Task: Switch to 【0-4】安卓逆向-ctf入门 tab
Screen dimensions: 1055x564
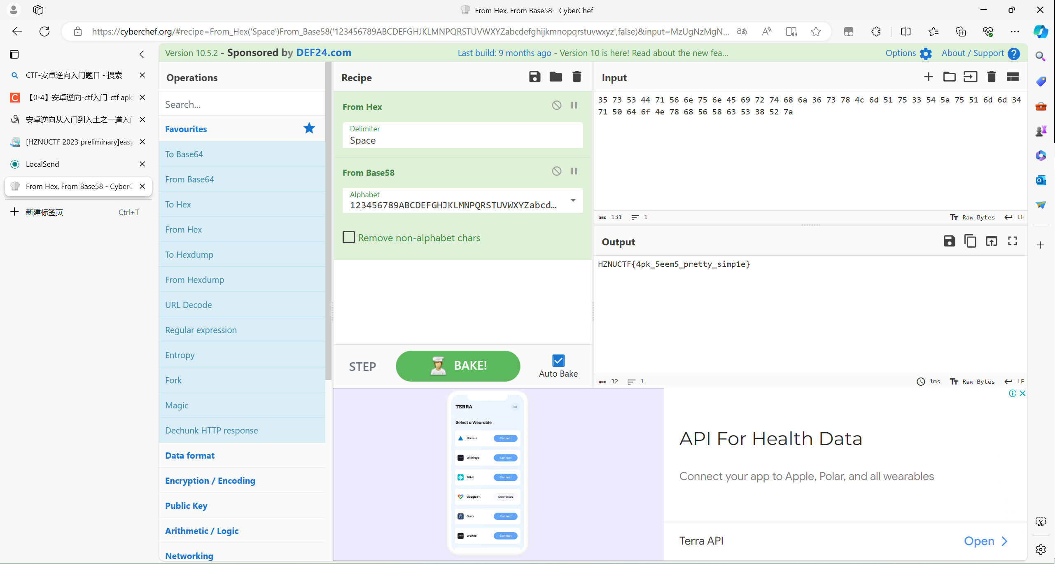Action: click(x=78, y=97)
